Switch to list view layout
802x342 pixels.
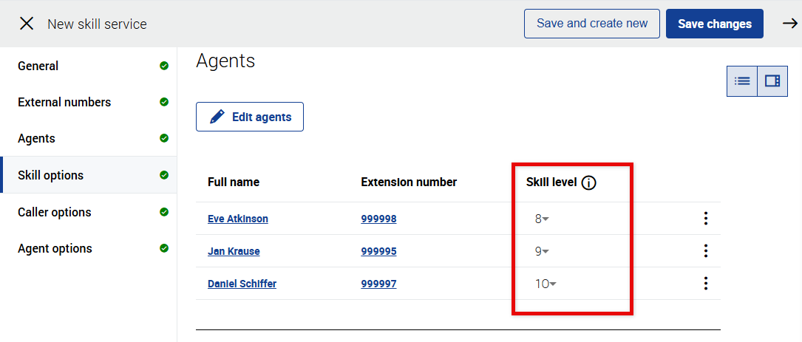pyautogui.click(x=742, y=81)
